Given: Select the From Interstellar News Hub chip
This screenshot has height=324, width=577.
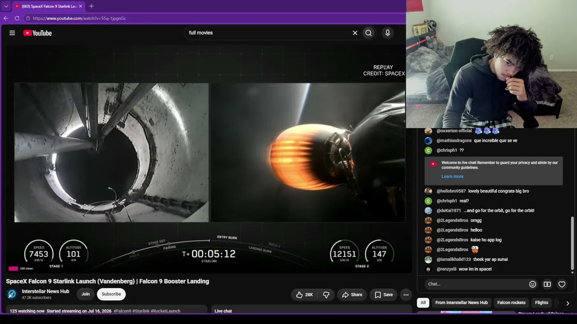Looking at the screenshot, I should [462, 303].
